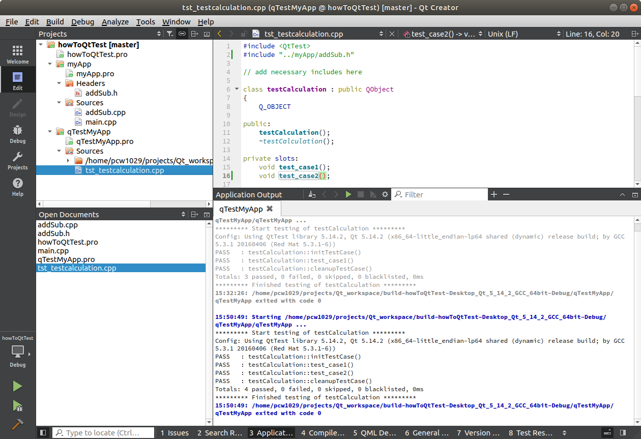Screen dimensions: 641x439
Task: Expand the /home/pcw1029 folder node
Action: (68, 161)
